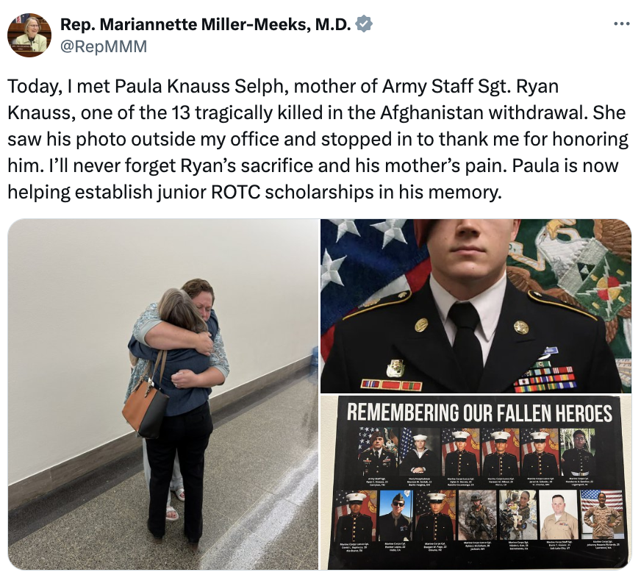Click the first fallen hero portrait in poster
Image resolution: width=641 pixels, height=575 pixels.
point(377,452)
